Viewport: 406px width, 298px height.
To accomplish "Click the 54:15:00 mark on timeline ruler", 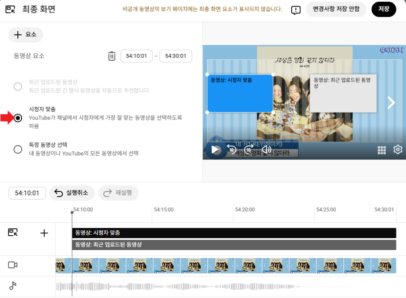I will (x=164, y=210).
